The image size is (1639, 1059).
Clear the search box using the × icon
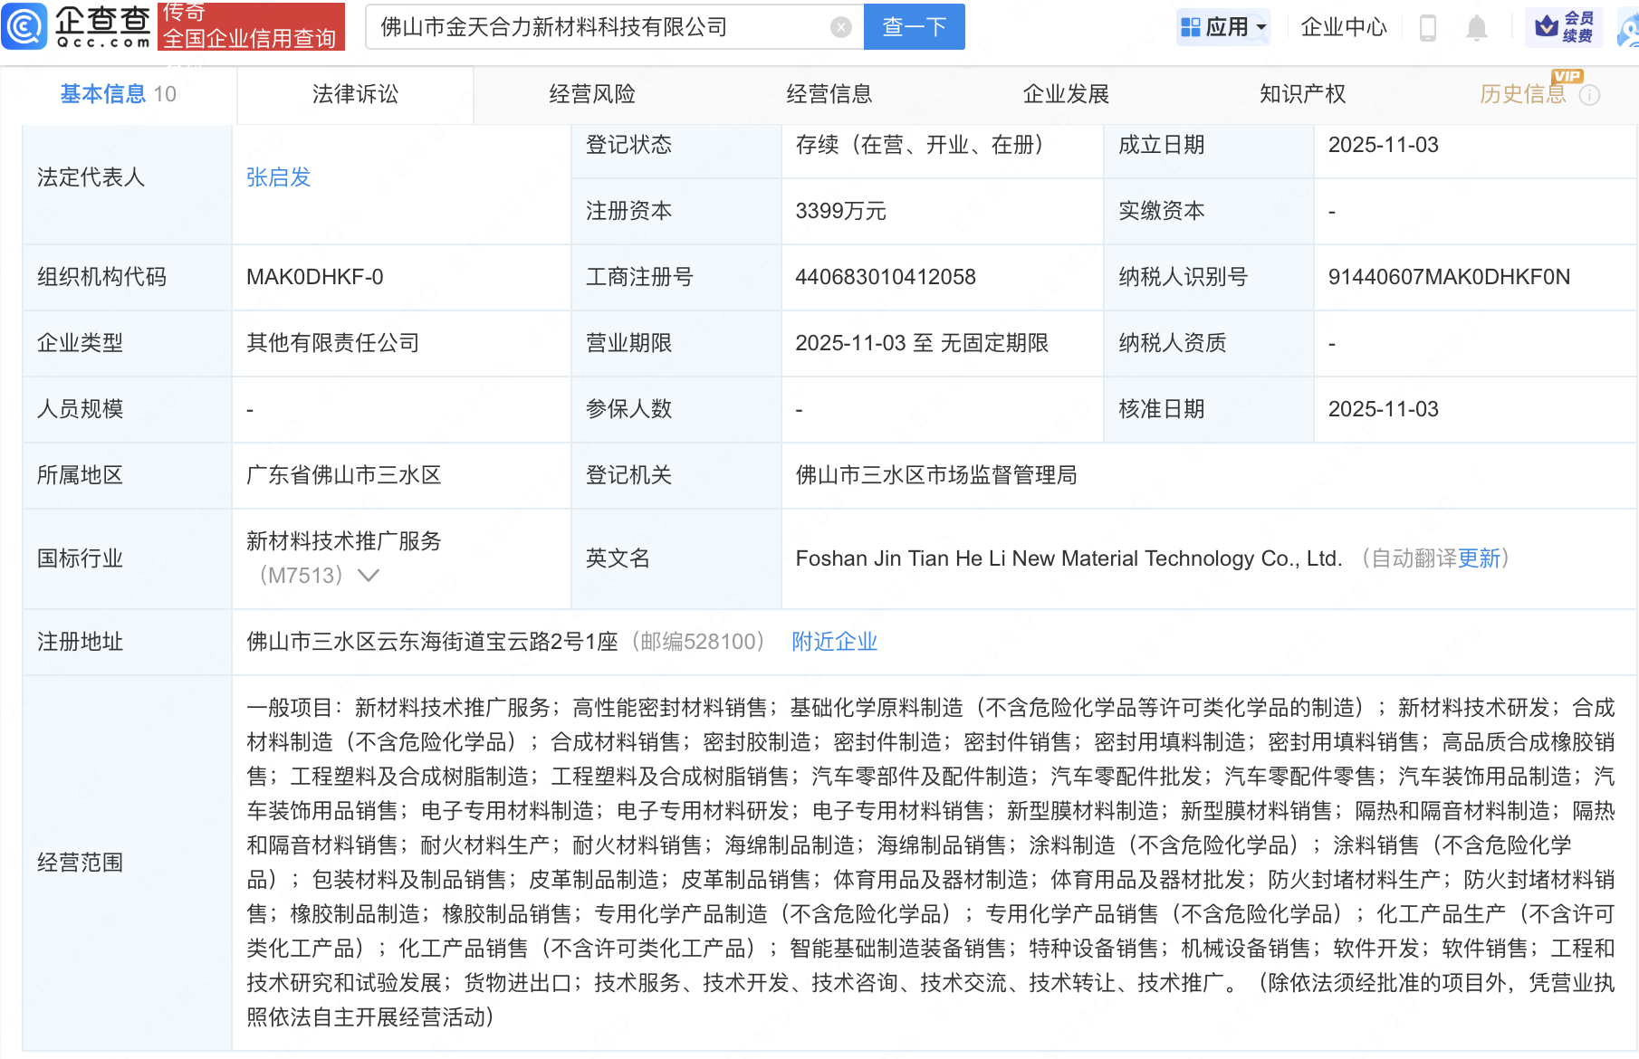tap(842, 26)
